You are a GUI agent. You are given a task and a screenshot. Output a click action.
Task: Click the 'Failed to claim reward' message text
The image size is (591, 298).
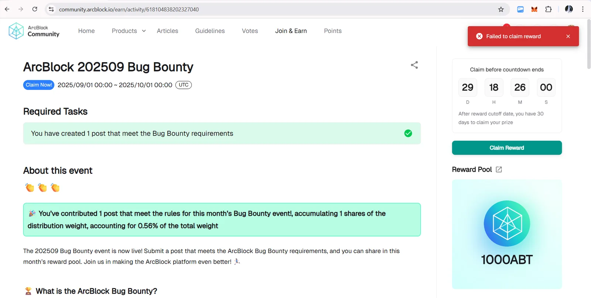pyautogui.click(x=513, y=36)
